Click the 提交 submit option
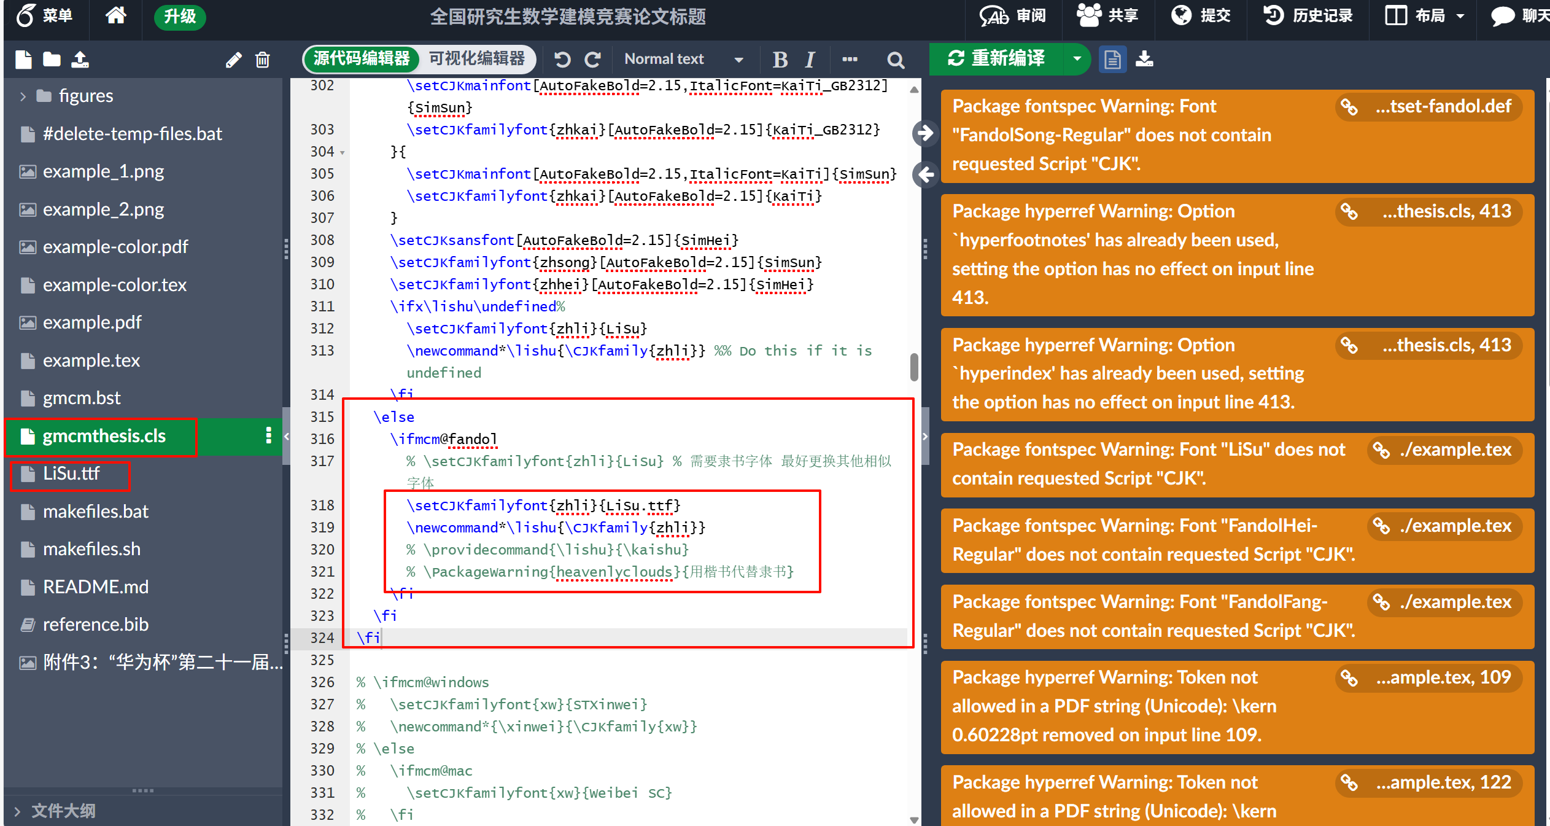 pos(1201,15)
